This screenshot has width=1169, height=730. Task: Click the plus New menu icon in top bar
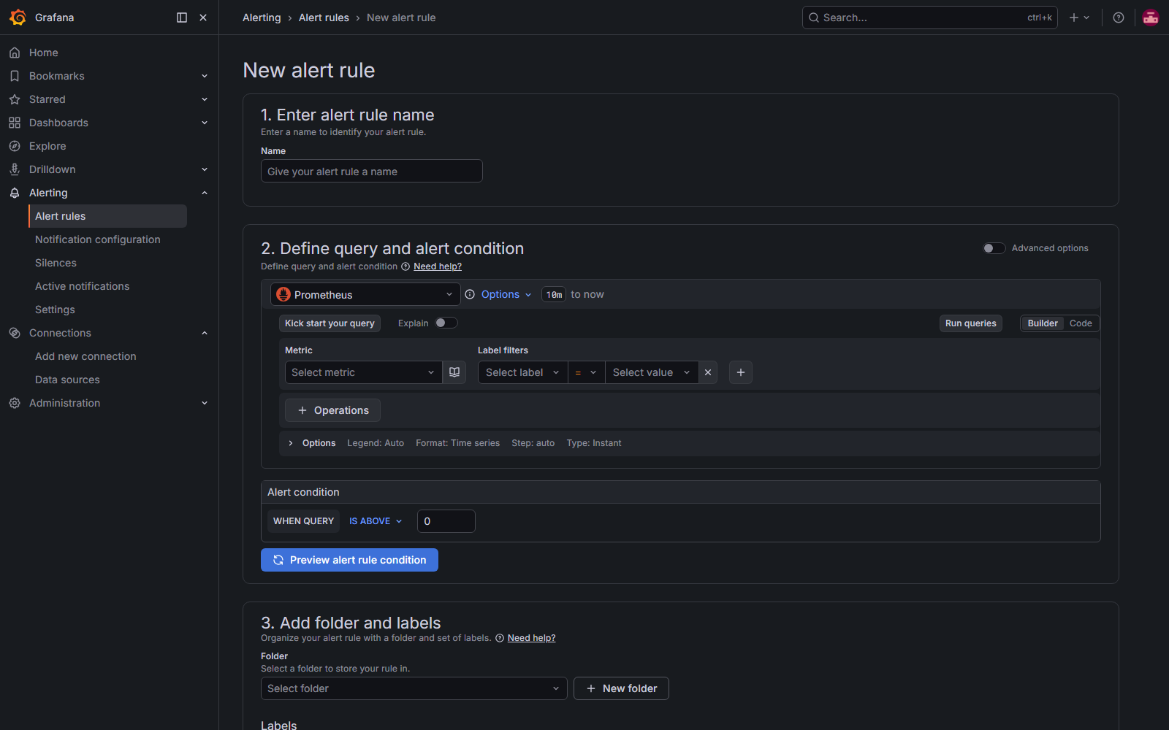(1079, 18)
